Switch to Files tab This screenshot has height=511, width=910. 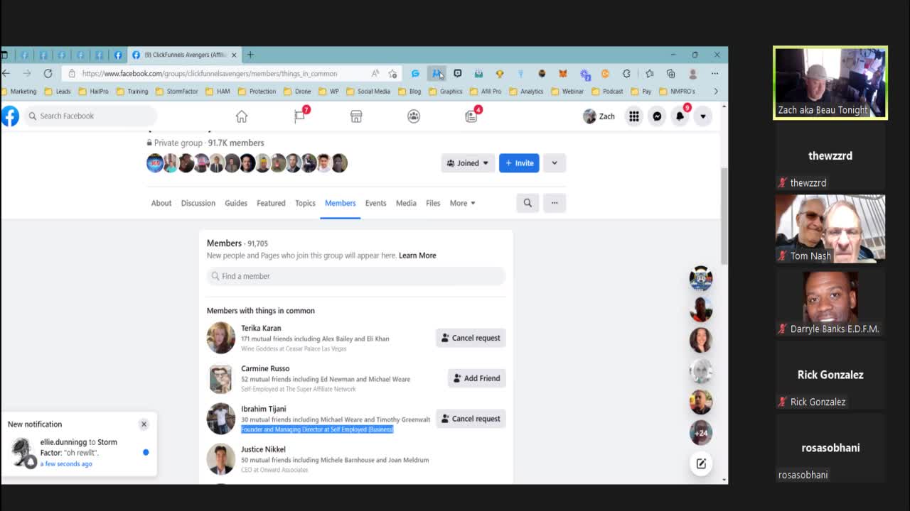(x=433, y=203)
